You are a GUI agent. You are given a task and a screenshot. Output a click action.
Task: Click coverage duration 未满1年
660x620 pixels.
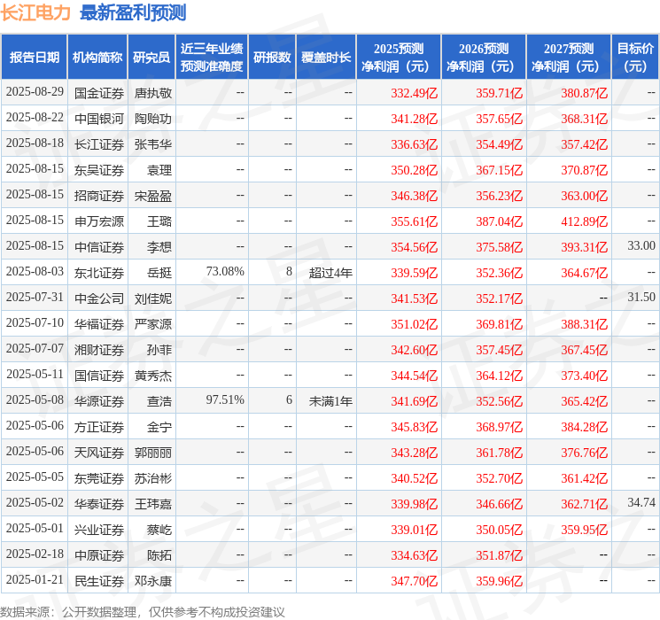(330, 401)
